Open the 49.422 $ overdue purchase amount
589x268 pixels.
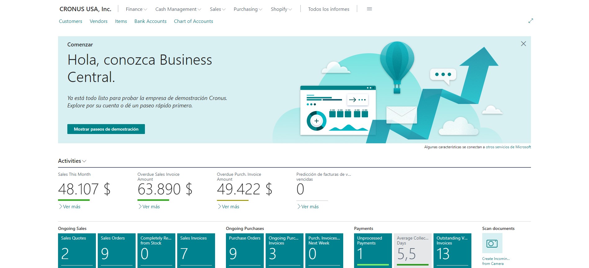pos(245,189)
